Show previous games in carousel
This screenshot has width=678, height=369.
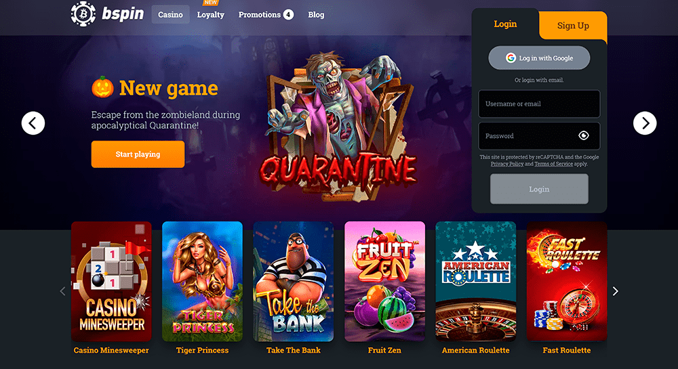coord(62,291)
